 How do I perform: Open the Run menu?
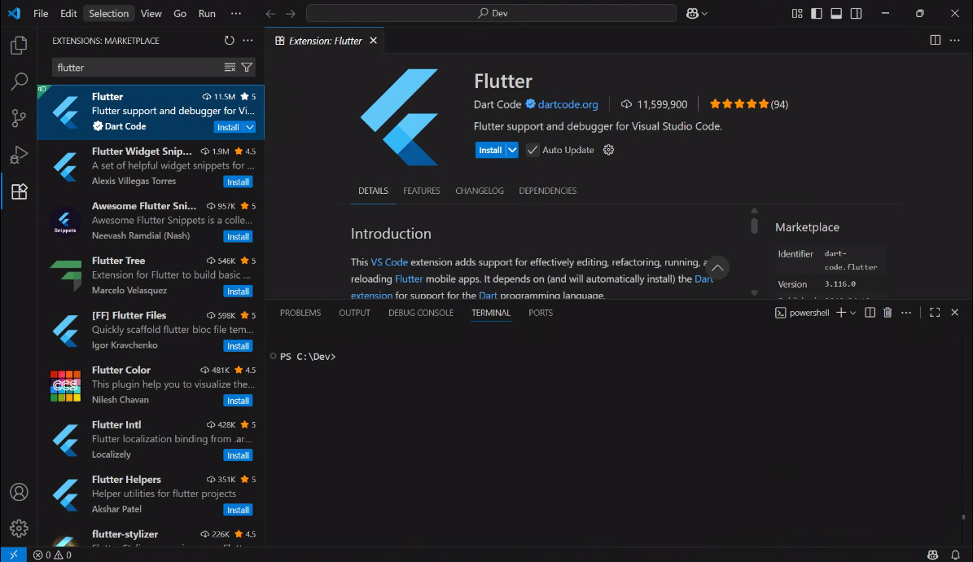tap(207, 13)
